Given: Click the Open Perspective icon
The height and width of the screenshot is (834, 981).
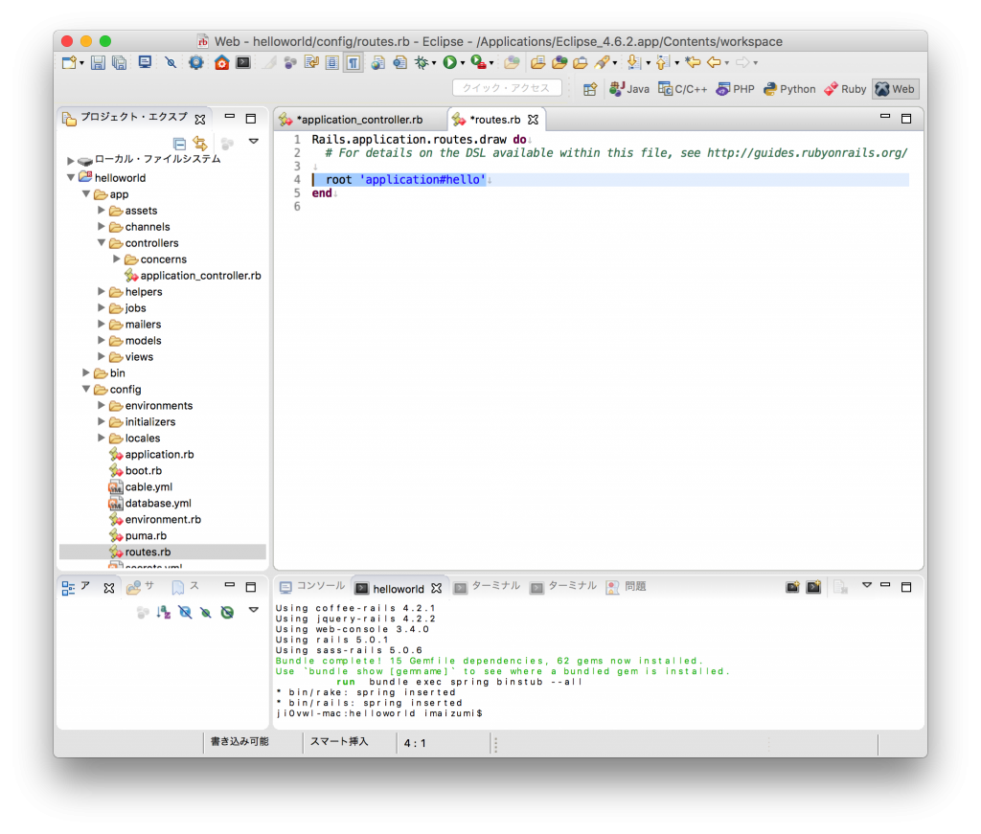Looking at the screenshot, I should (x=589, y=89).
